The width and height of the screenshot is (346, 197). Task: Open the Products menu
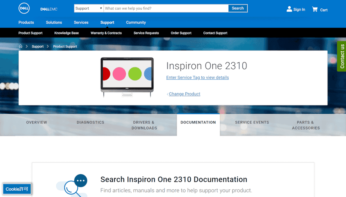click(26, 22)
